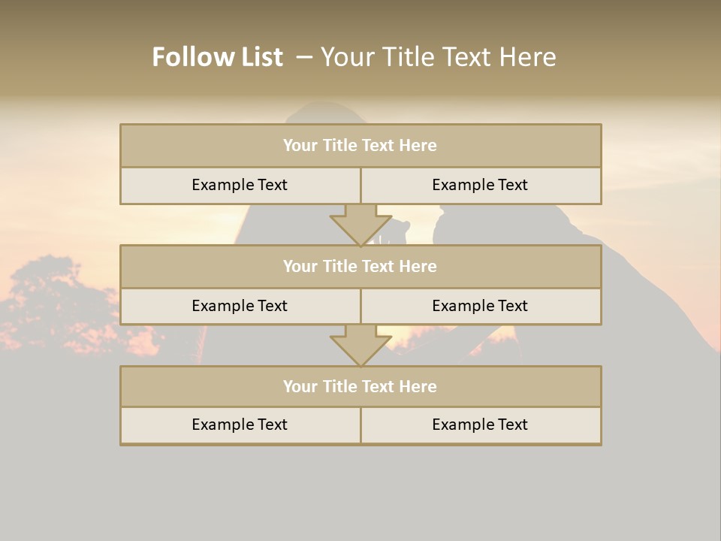Click divider between top block's Example Text cells

point(360,186)
